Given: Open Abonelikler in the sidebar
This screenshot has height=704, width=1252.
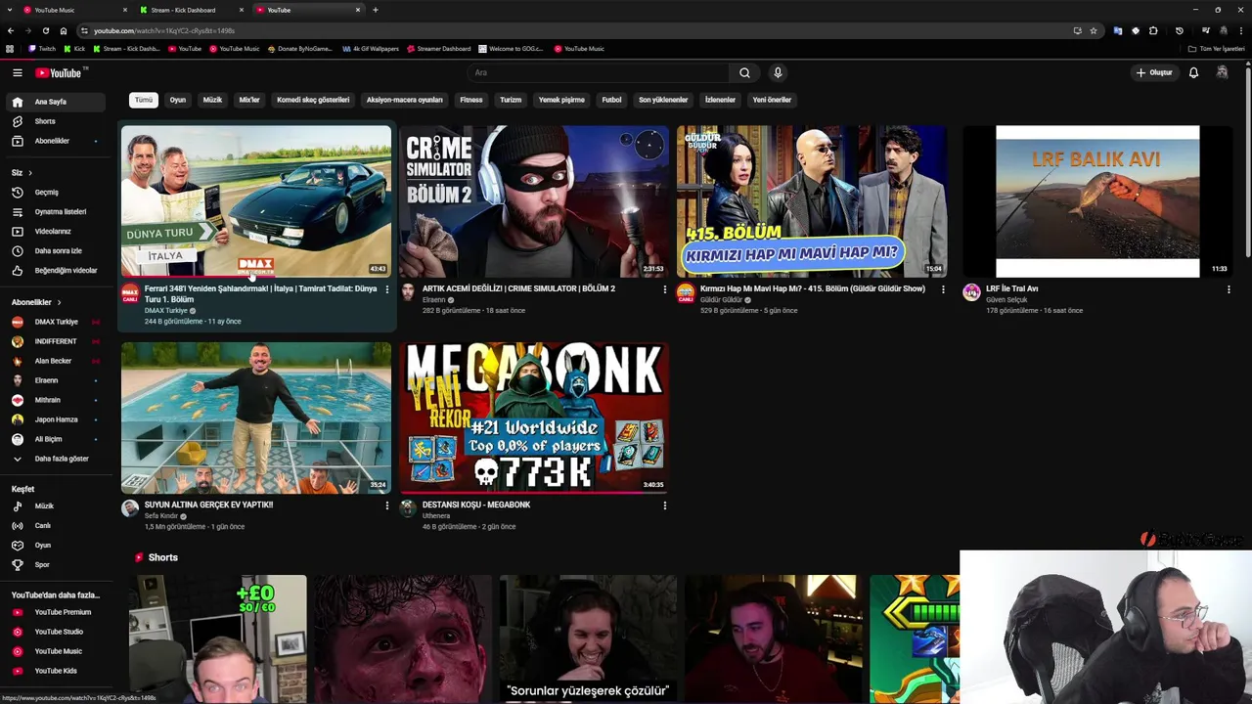Looking at the screenshot, I should point(56,141).
